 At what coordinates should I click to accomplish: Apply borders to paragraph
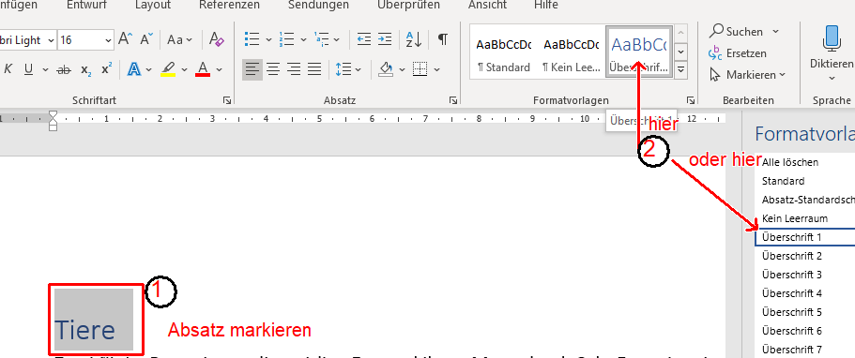[420, 69]
